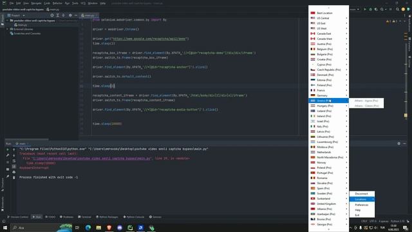Open the Navigate menu
Viewport: 412px width, 232px height.
(36, 3)
